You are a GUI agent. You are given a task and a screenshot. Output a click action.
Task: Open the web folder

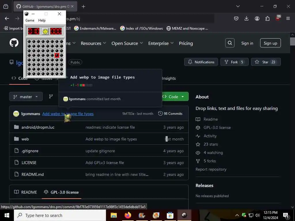pyautogui.click(x=25, y=139)
